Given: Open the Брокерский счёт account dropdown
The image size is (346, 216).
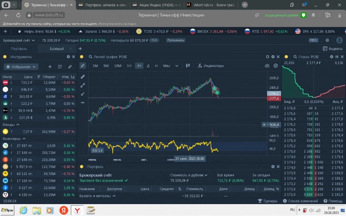Looking at the screenshot, I should click(x=19, y=40).
